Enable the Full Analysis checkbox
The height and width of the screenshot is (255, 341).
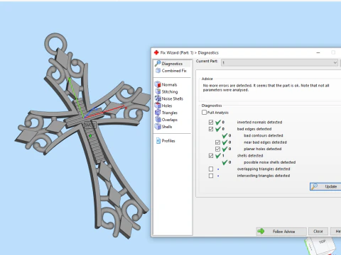coord(204,113)
